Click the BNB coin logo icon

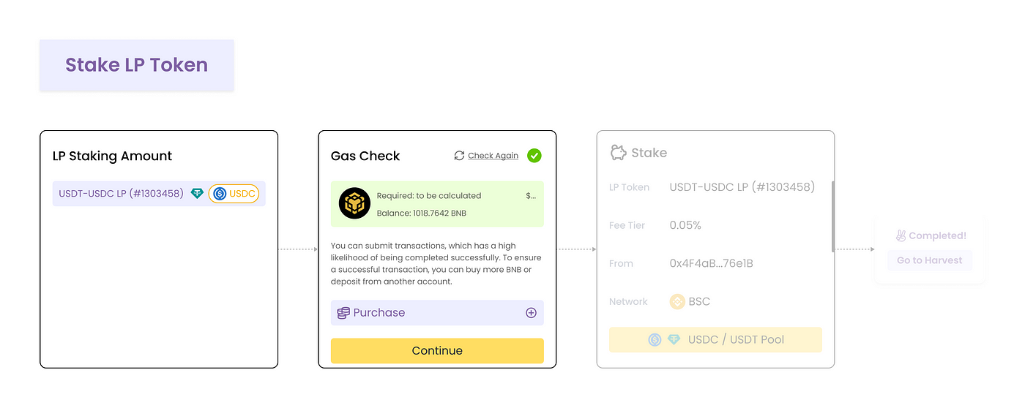[354, 203]
